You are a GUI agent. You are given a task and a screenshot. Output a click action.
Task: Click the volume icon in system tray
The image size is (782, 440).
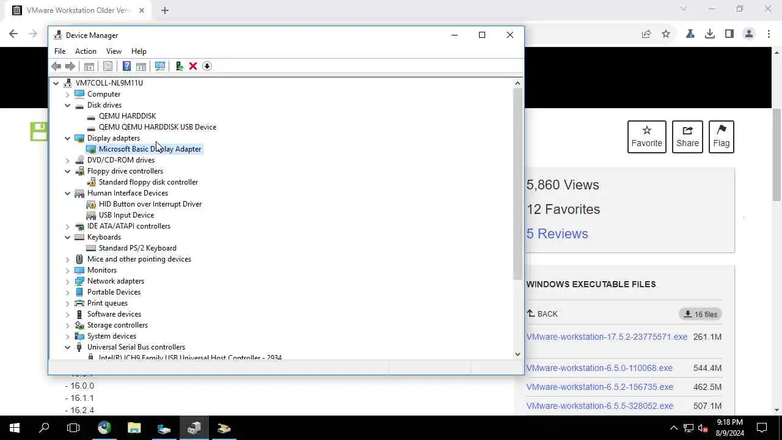click(703, 428)
